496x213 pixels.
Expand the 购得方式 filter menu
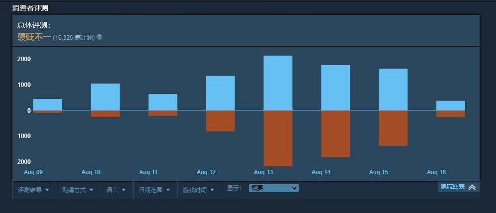pos(78,190)
